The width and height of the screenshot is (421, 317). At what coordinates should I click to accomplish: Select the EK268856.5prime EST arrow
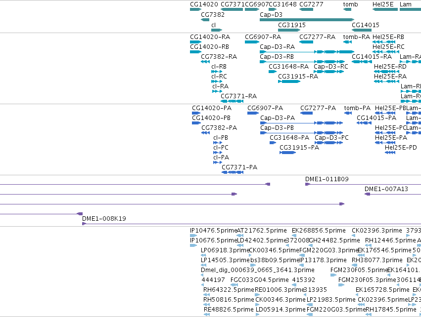294,236
